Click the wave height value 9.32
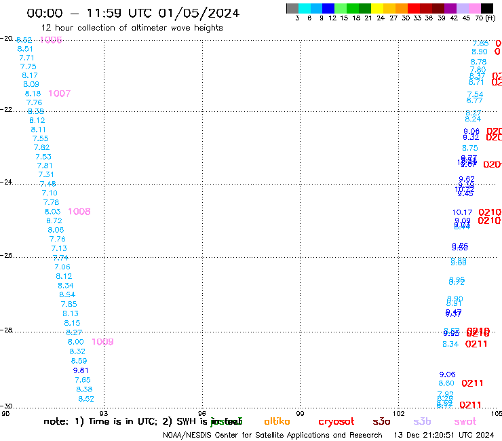This screenshot has height=441, width=502. [x=471, y=138]
